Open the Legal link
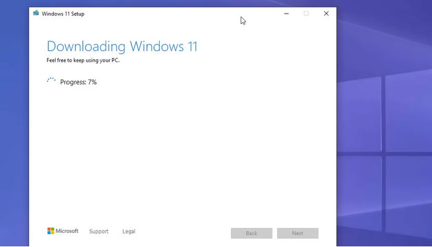This screenshot has width=432, height=247. click(129, 232)
